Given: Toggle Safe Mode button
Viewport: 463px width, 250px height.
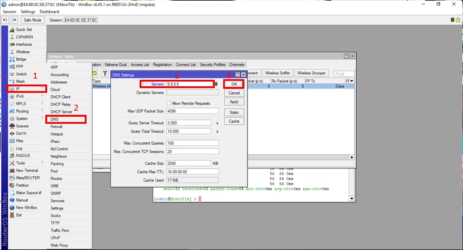Looking at the screenshot, I should (32, 20).
